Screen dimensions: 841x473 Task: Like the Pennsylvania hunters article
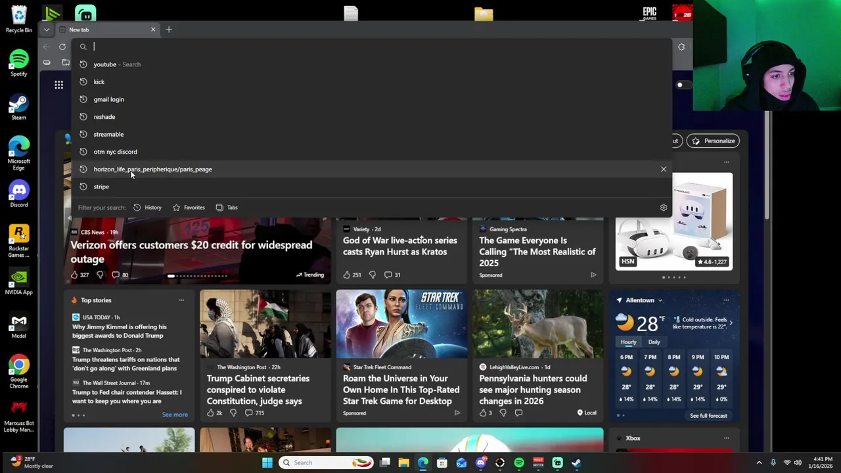point(486,413)
